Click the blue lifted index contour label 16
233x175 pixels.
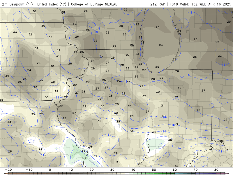[164, 118]
